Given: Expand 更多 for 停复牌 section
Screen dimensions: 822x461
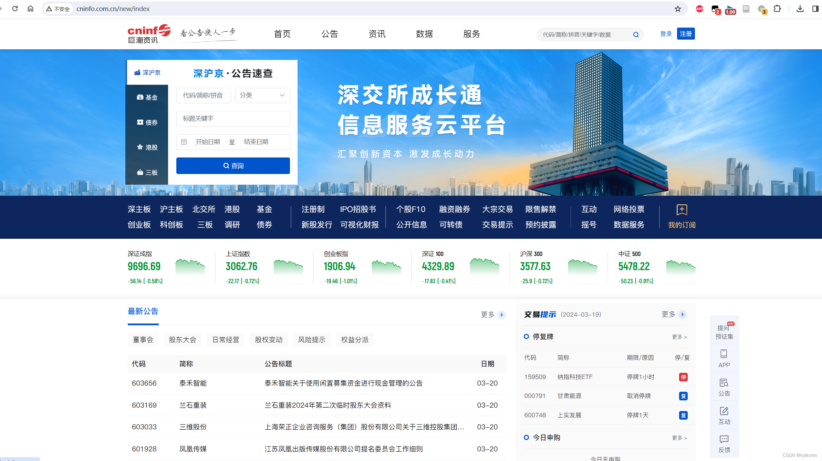Looking at the screenshot, I should coord(679,337).
